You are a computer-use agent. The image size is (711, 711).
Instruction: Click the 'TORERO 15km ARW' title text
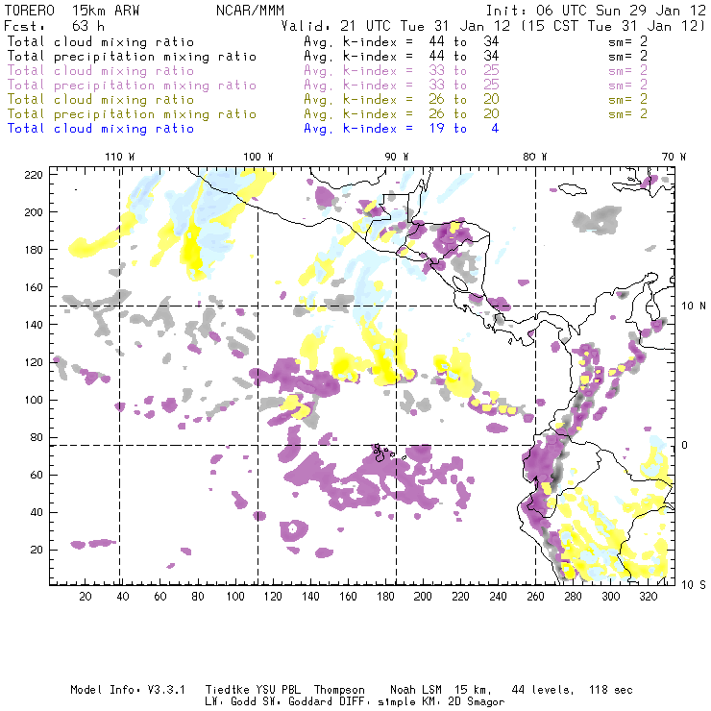point(72,11)
